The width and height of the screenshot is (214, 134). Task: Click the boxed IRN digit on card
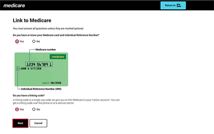[x=17, y=69]
